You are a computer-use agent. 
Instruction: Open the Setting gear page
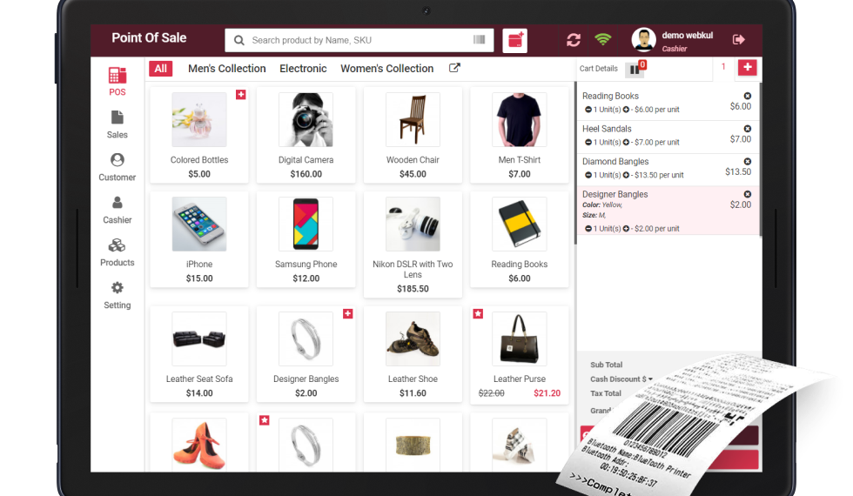coord(117,295)
